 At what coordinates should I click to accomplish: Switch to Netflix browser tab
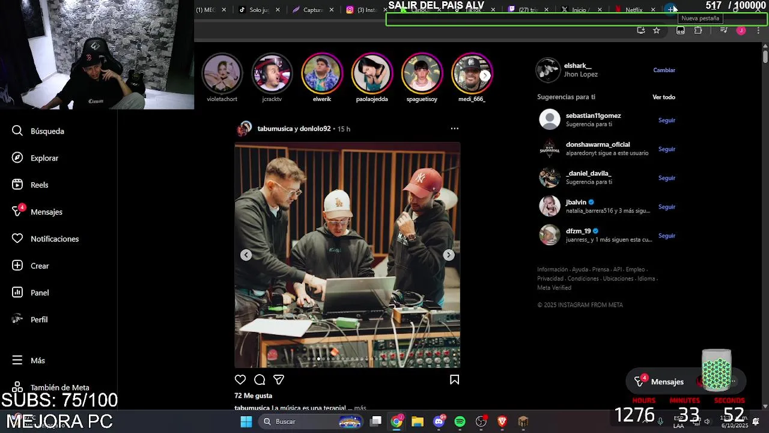coord(634,10)
